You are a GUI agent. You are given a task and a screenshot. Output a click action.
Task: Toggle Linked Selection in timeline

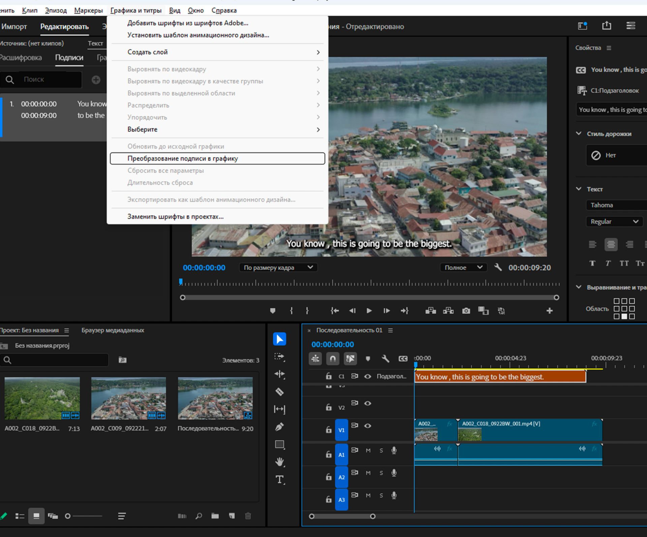pos(350,359)
